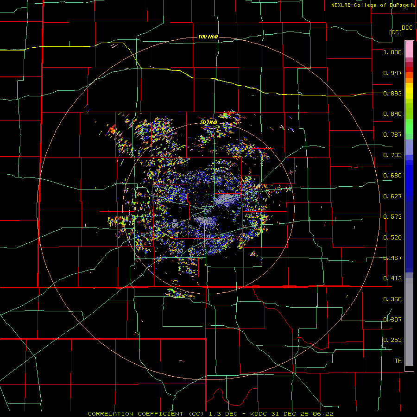Click the gray low-value color bar segment
Viewport: 417px width, 417px height.
tap(409, 322)
